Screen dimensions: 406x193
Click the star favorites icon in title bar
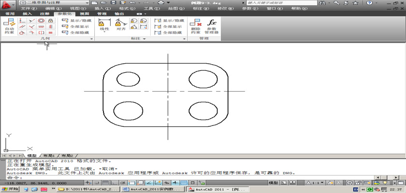point(356,3)
